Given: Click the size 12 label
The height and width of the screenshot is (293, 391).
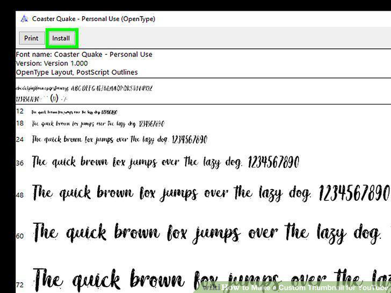Looking at the screenshot, I should (x=20, y=111).
